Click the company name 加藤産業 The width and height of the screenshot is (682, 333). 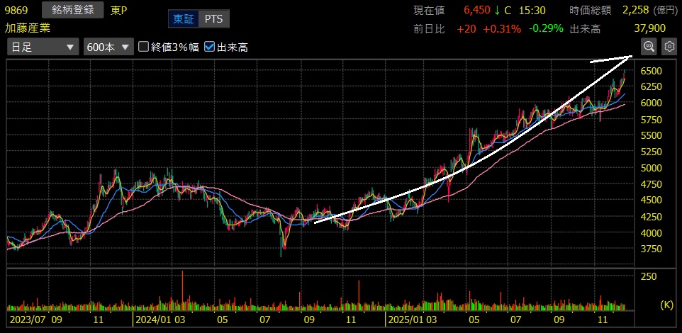pos(26,28)
